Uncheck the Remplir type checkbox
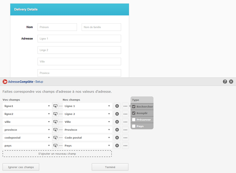 (134, 113)
